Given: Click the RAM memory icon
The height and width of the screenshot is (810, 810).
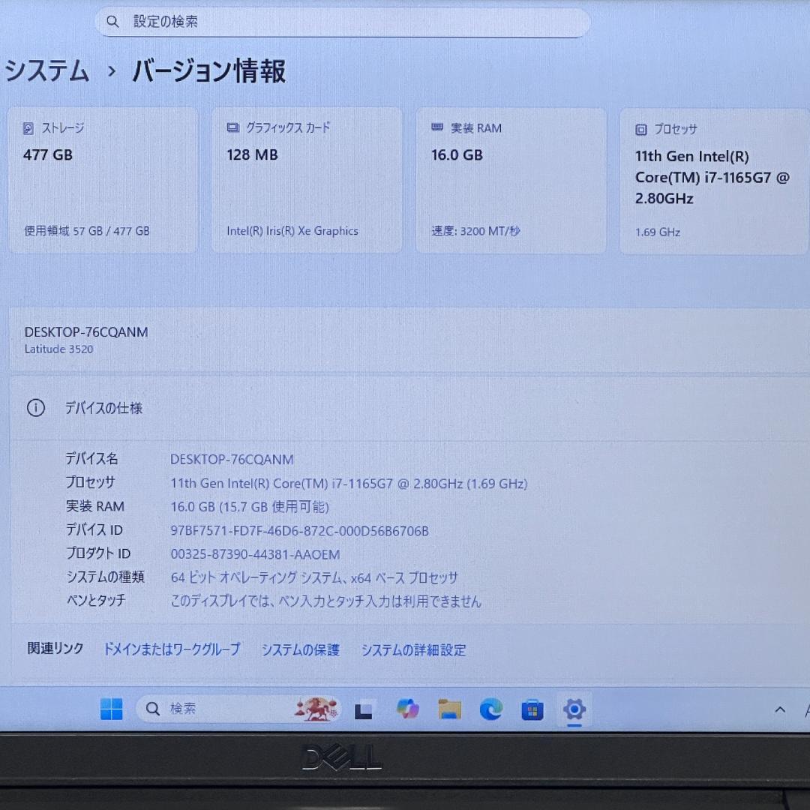Looking at the screenshot, I should (x=437, y=127).
